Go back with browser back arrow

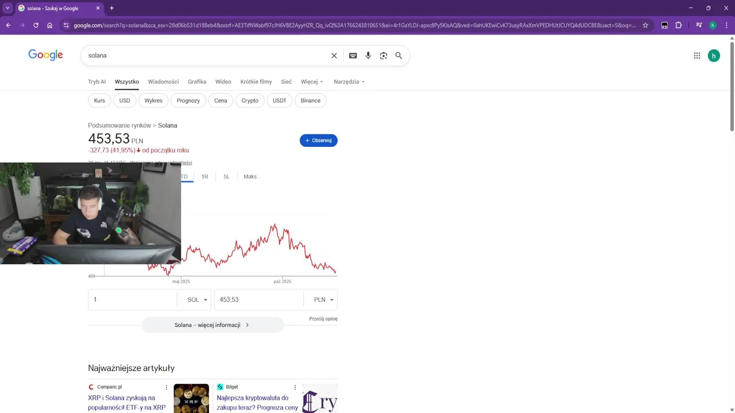point(8,25)
